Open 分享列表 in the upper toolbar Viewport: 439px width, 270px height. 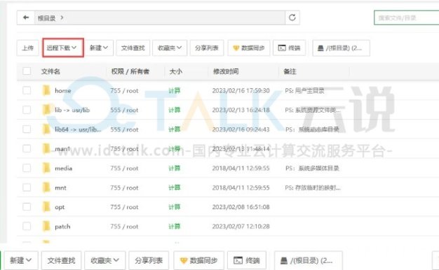pos(207,48)
